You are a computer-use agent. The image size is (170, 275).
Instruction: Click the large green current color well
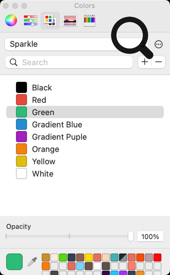pos(14,262)
